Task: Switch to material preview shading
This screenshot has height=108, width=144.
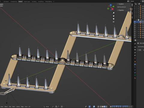Action: tap(104, 106)
